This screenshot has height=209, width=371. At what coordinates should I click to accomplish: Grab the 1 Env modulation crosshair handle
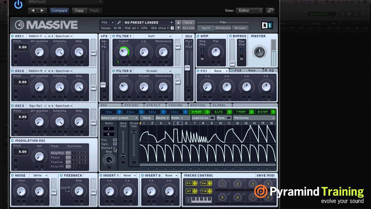pyautogui.click(x=119, y=112)
